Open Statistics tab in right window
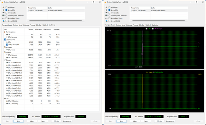 tap(155, 25)
